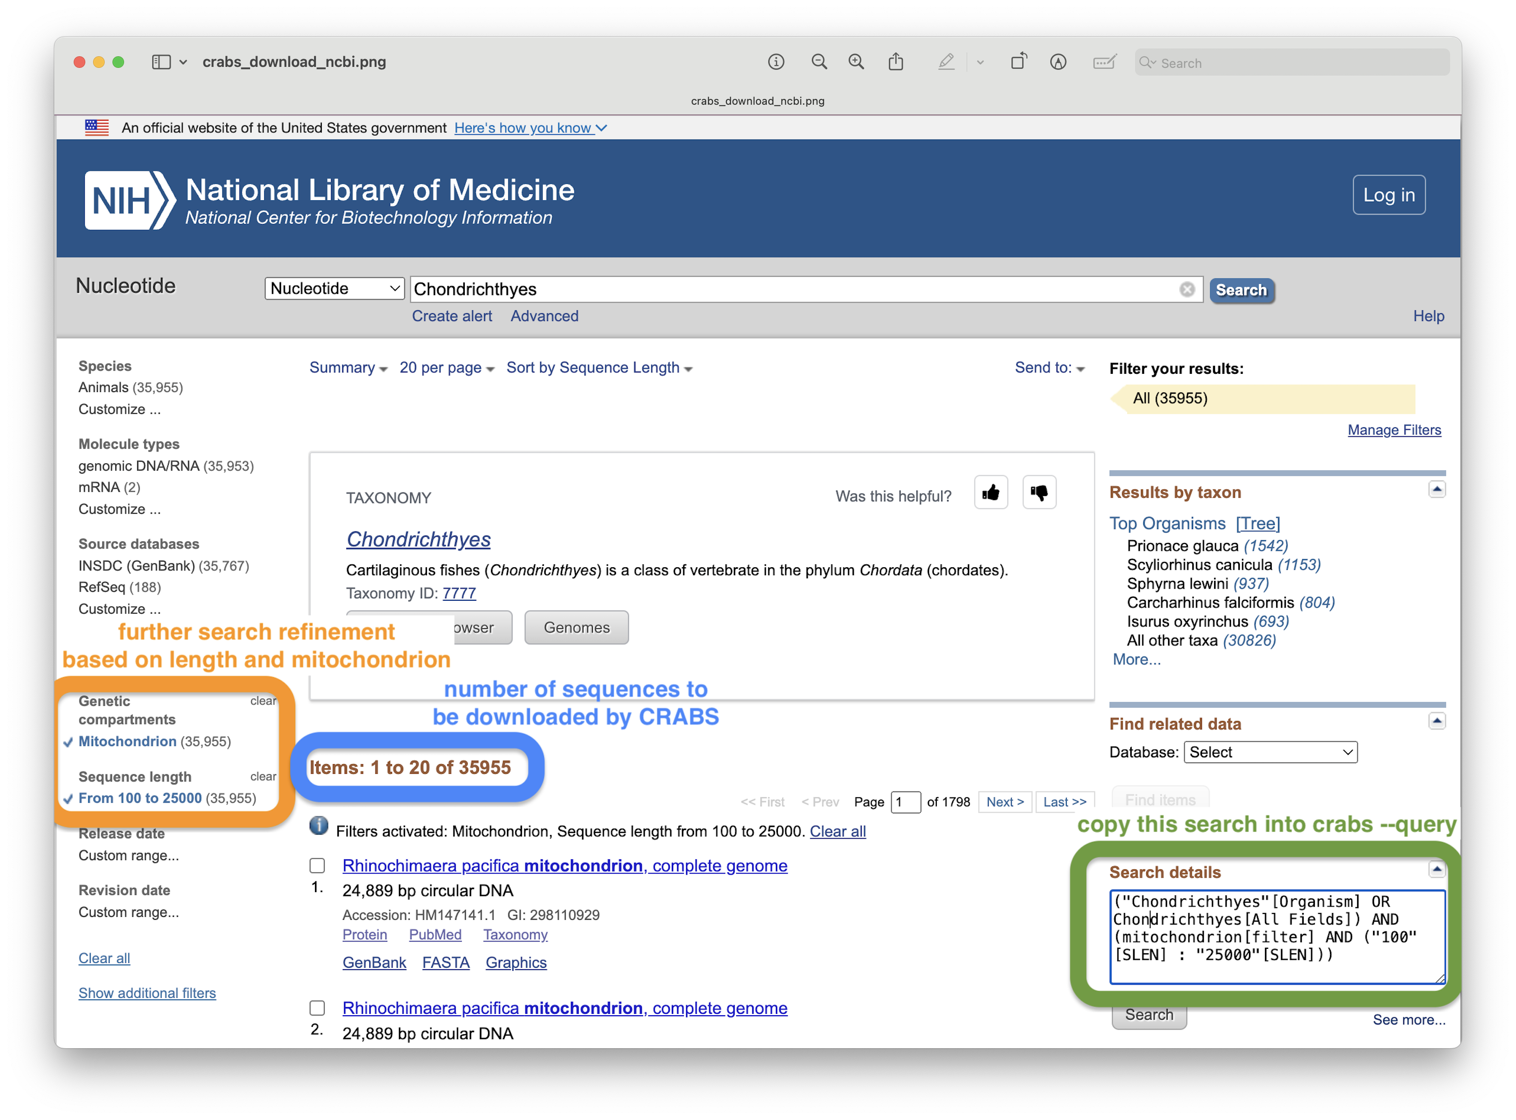Screen dimensions: 1516x1120
Task: Open the Send to menu
Action: pos(1049,368)
